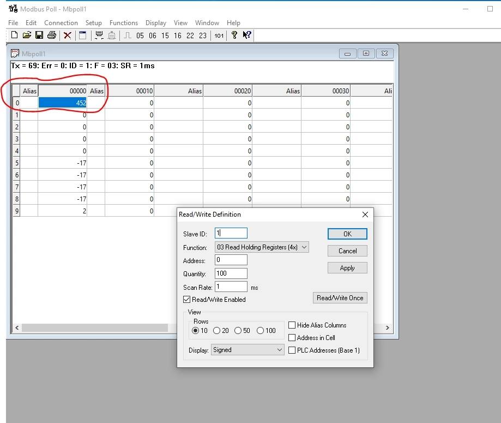This screenshot has height=423, width=501.
Task: Select the -17 cell in row 8
Action: pyautogui.click(x=62, y=199)
